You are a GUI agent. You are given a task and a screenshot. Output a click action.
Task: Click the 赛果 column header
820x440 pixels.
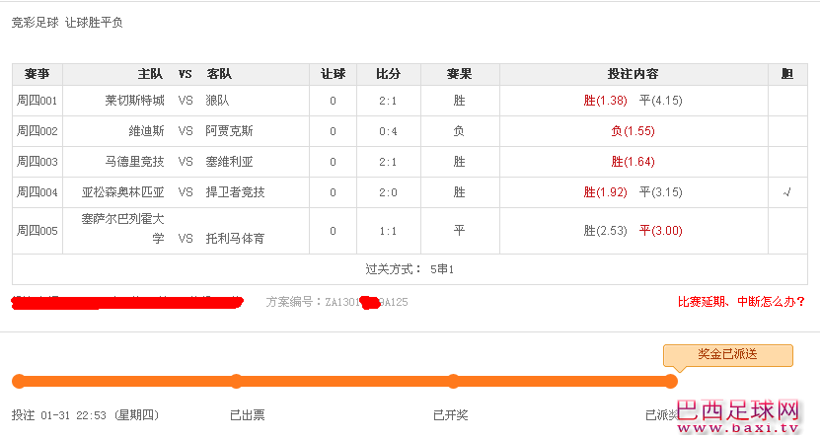pyautogui.click(x=460, y=74)
